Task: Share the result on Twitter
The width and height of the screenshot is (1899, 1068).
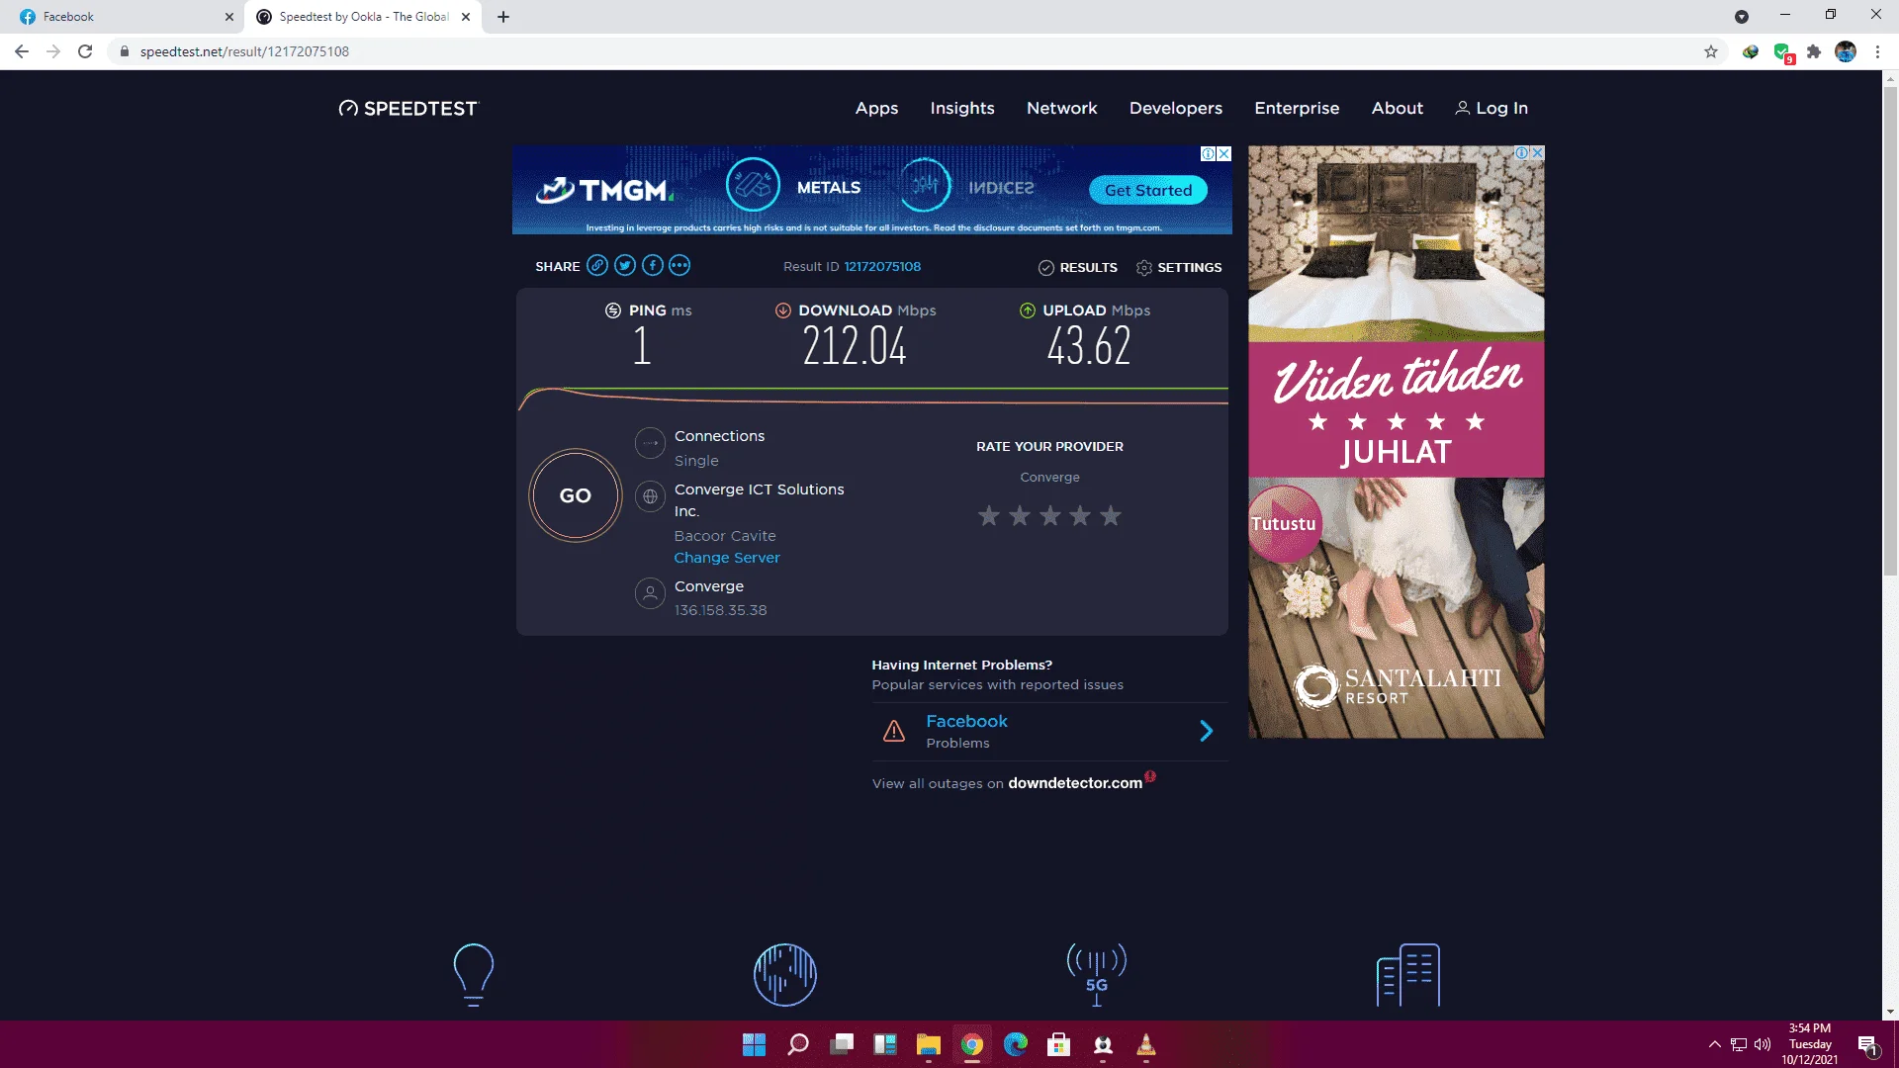Action: point(625,265)
